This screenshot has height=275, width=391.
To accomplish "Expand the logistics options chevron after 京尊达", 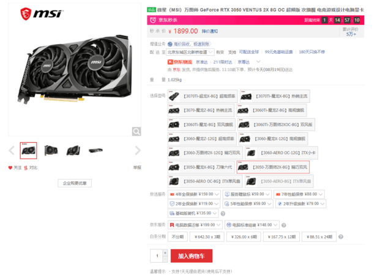I will tap(258, 62).
